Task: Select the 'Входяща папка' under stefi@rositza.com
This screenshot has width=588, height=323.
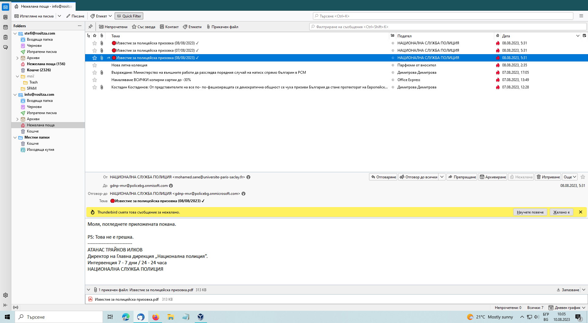Action: [40, 39]
